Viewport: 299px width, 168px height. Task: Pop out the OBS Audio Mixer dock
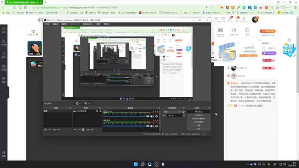159,108
